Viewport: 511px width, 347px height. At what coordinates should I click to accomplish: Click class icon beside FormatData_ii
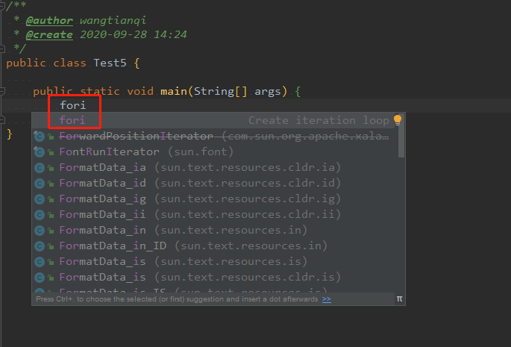(x=40, y=215)
